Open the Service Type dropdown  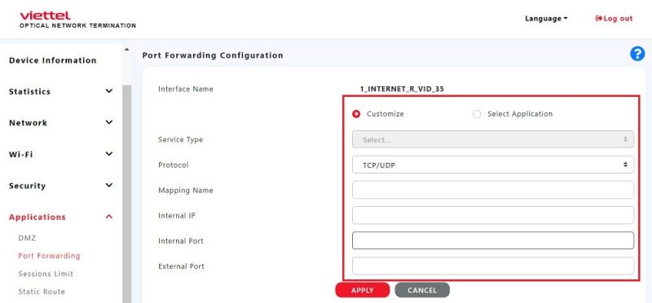[x=493, y=139]
